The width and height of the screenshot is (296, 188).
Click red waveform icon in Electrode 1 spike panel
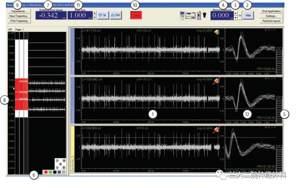[266, 30]
